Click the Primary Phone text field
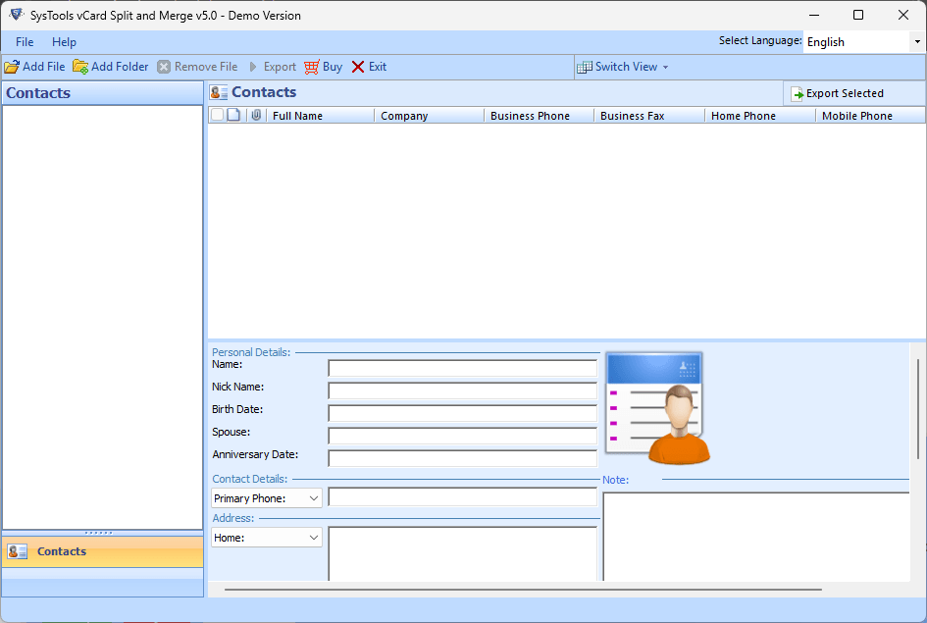The width and height of the screenshot is (927, 623). (x=462, y=497)
